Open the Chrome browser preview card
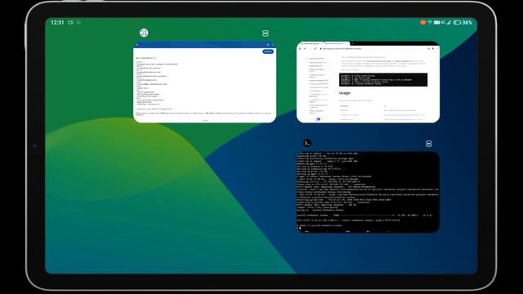The width and height of the screenshot is (523, 294). (x=368, y=82)
